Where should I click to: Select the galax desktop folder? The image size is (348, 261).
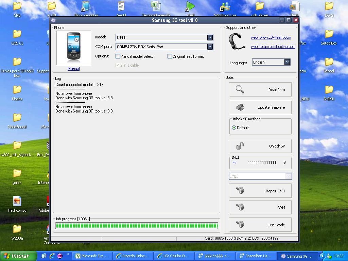tap(17, 177)
